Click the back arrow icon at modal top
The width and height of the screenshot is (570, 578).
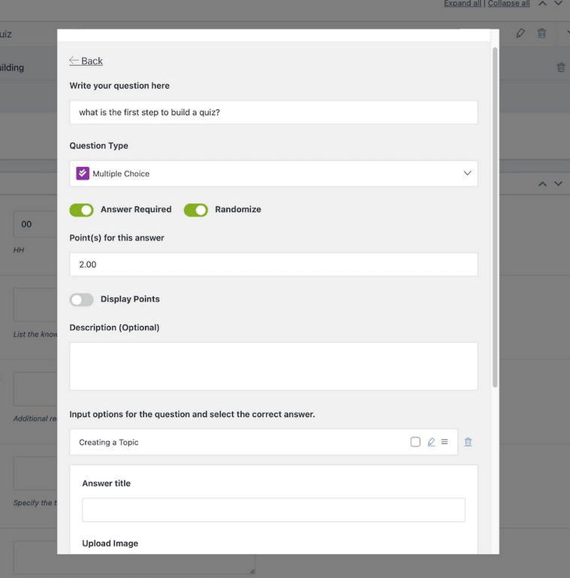click(x=74, y=61)
